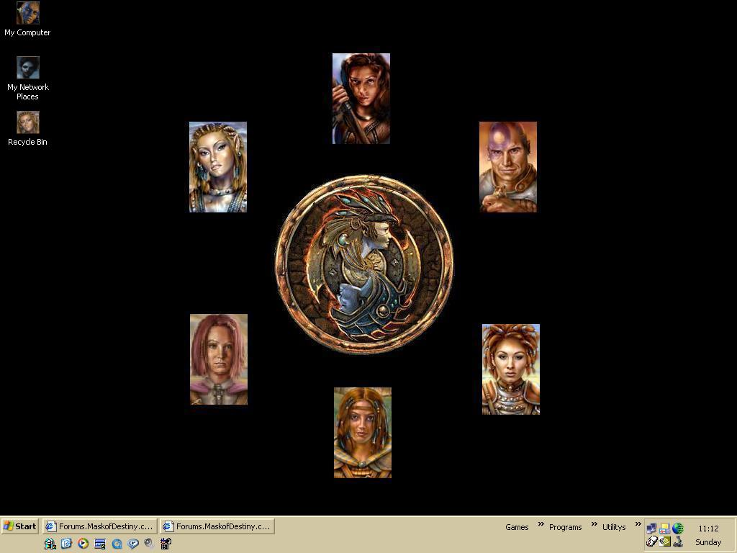The image size is (737, 553).
Task: Expand Games toolbar chevron
Action: click(x=541, y=524)
